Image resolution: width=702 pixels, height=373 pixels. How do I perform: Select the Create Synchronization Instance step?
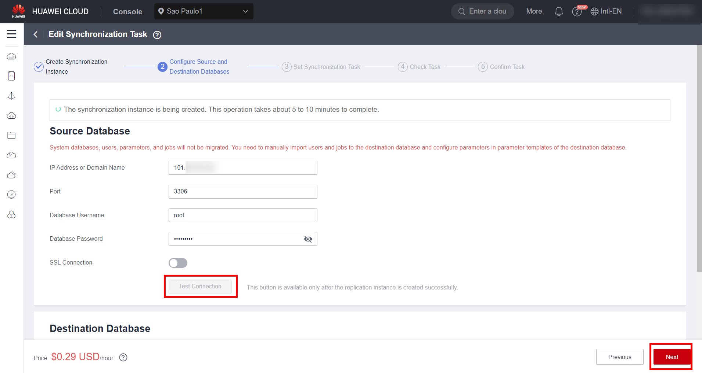pos(76,67)
